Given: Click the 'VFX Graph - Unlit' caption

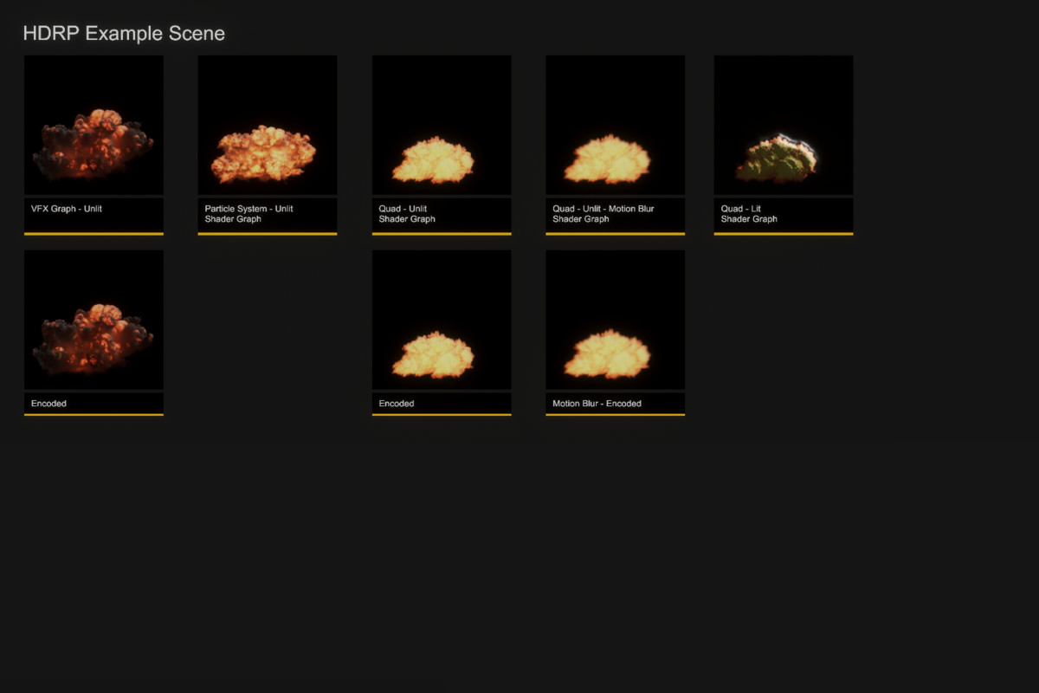Looking at the screenshot, I should pos(67,209).
